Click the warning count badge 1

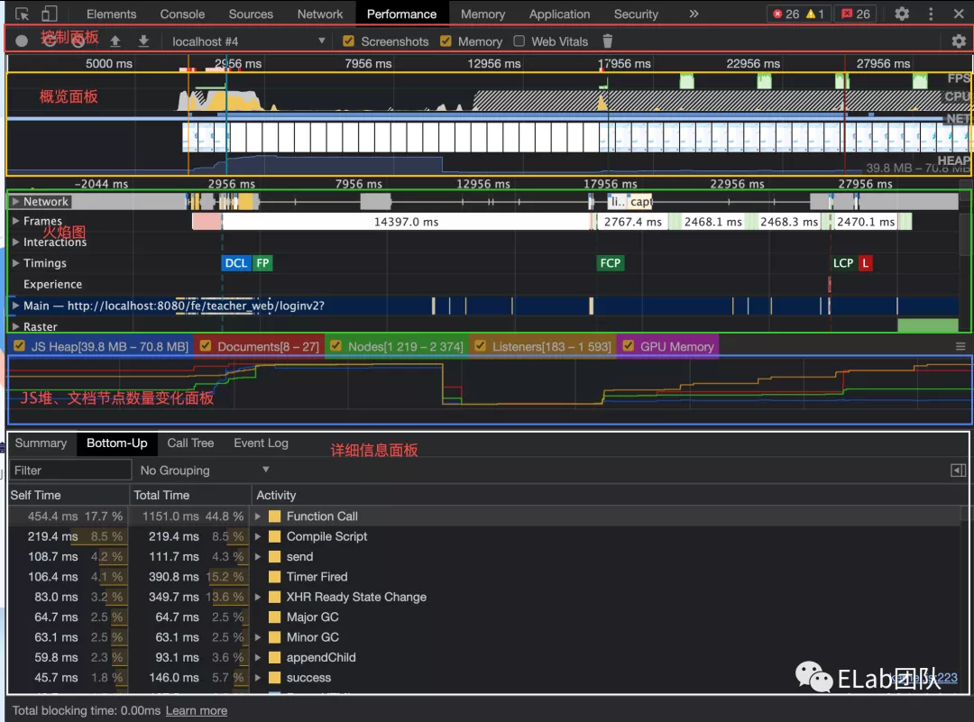point(815,14)
